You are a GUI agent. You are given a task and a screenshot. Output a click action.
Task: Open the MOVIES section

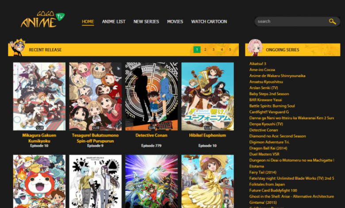[x=175, y=22]
